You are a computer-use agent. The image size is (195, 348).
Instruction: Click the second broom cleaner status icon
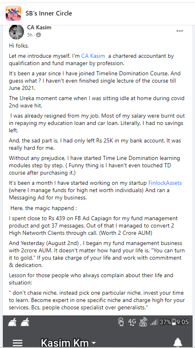tap(25, 322)
